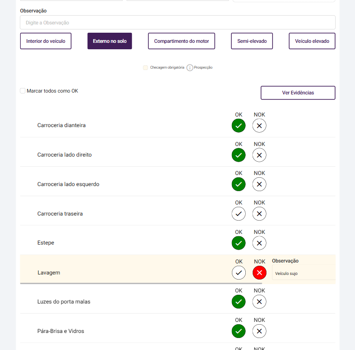The image size is (355, 350).
Task: Click the Ver Evidências button
Action: pos(298,93)
